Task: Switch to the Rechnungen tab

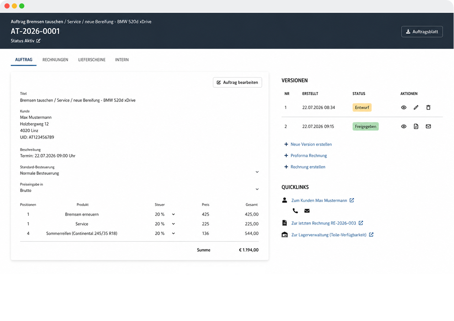Action: click(55, 60)
